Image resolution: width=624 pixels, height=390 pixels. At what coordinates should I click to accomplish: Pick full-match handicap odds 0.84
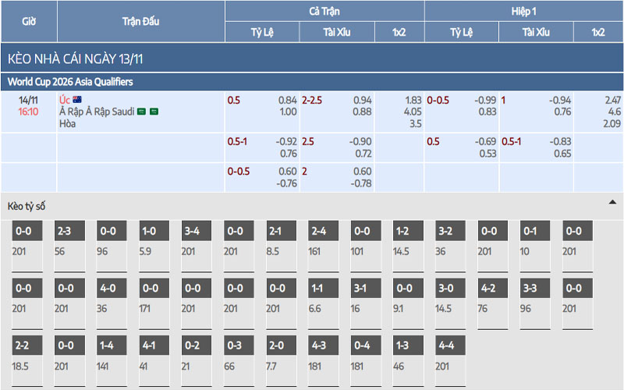pyautogui.click(x=287, y=100)
